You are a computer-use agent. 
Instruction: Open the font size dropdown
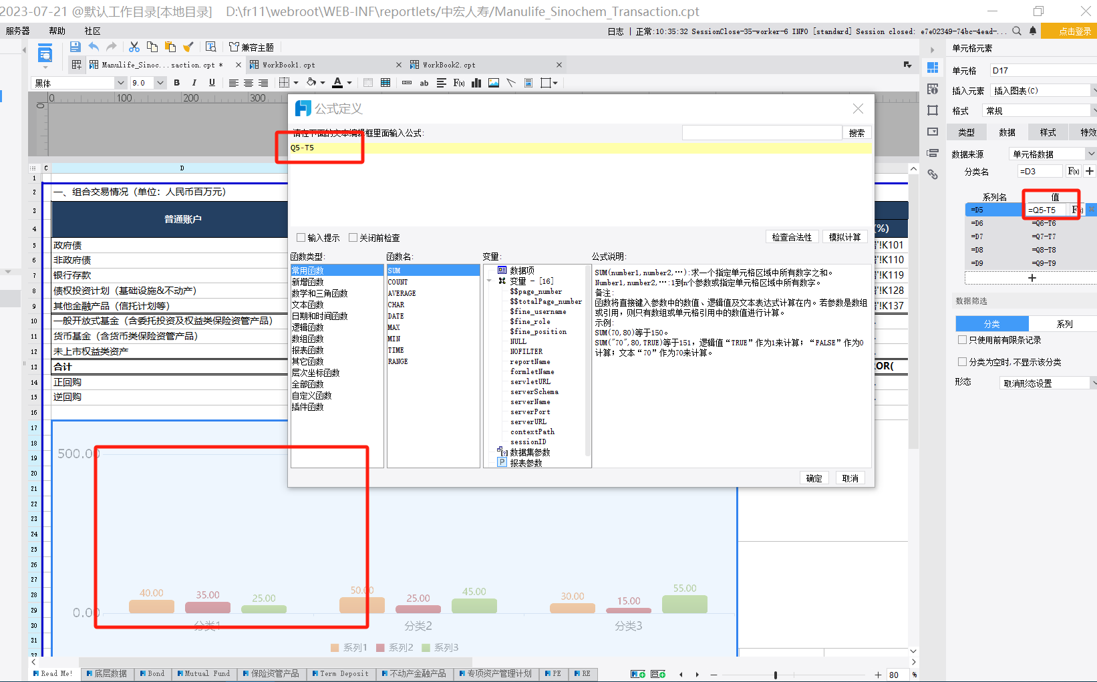[160, 83]
